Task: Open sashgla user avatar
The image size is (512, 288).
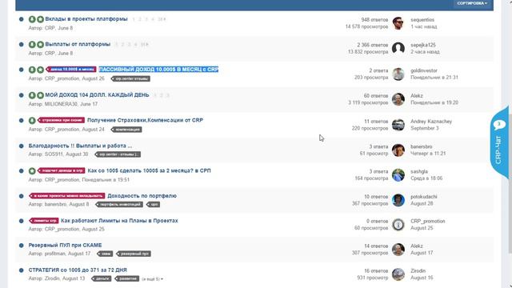Action: (398, 175)
